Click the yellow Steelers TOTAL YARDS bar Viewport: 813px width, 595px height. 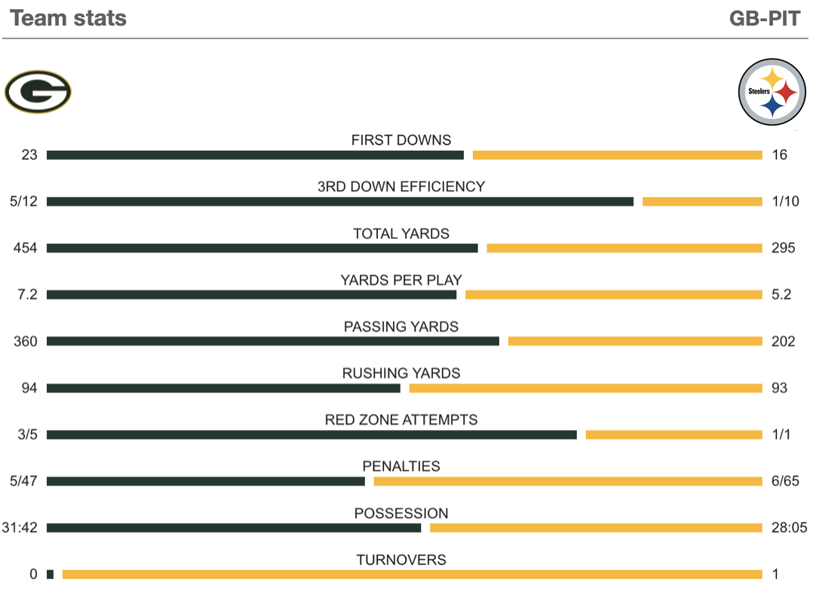tap(624, 249)
